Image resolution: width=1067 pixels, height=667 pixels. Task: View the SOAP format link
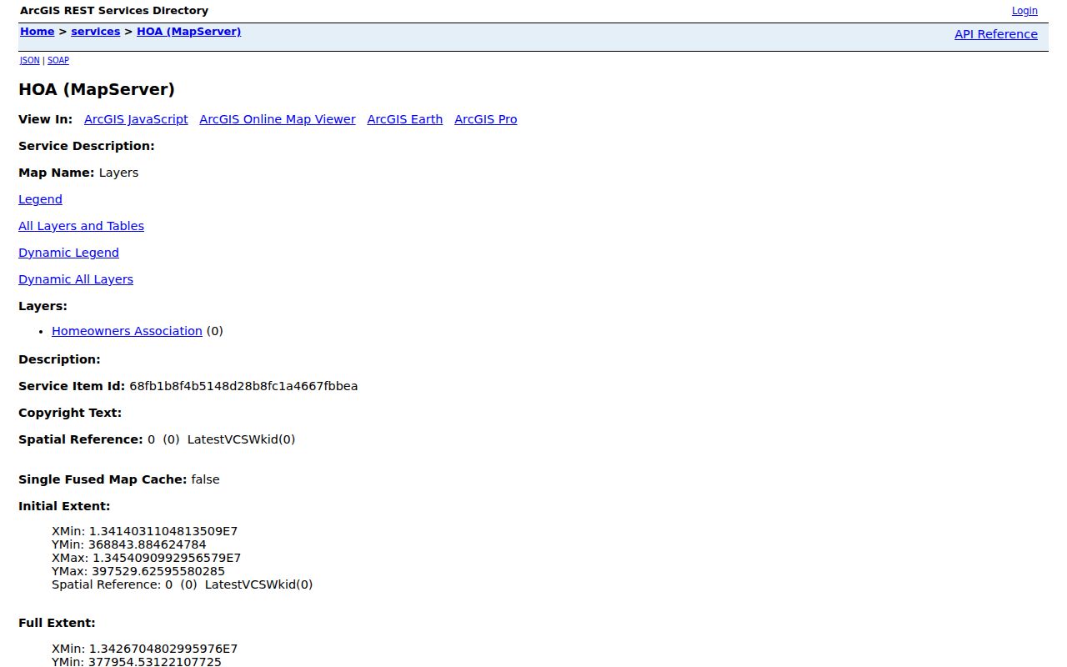pyautogui.click(x=58, y=60)
